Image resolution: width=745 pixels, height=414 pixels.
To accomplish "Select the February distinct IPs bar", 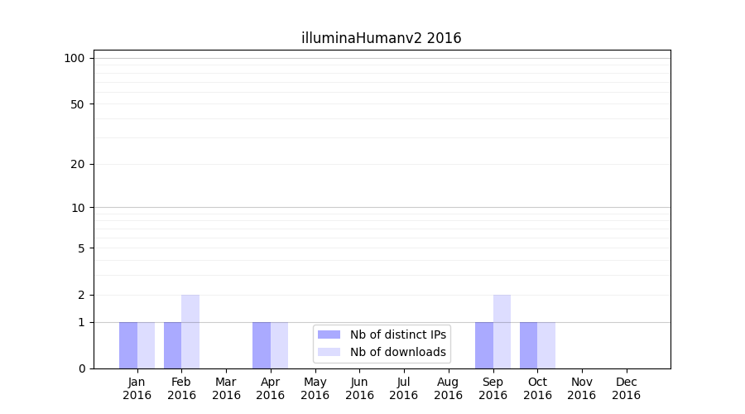I will pyautogui.click(x=172, y=345).
